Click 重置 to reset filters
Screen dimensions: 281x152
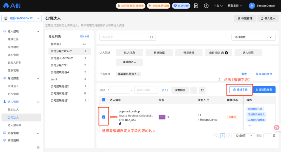244,74
